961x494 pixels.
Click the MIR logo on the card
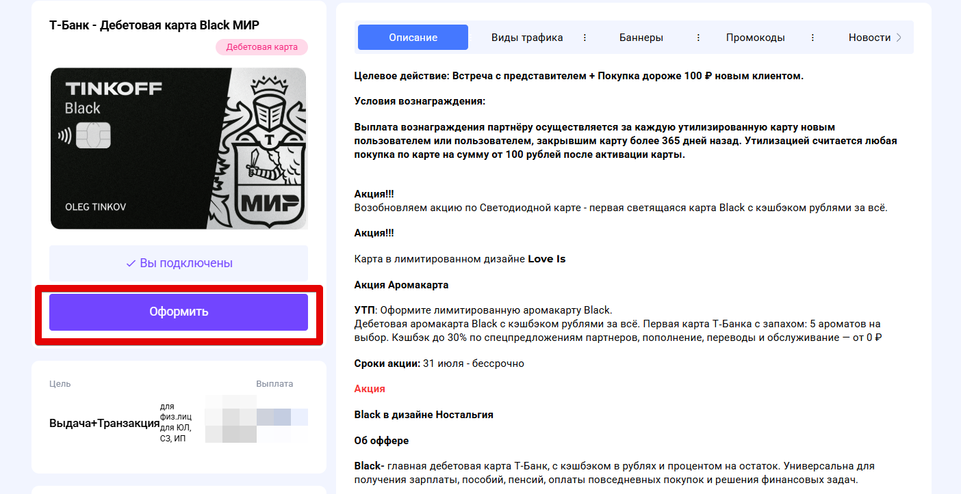click(270, 203)
